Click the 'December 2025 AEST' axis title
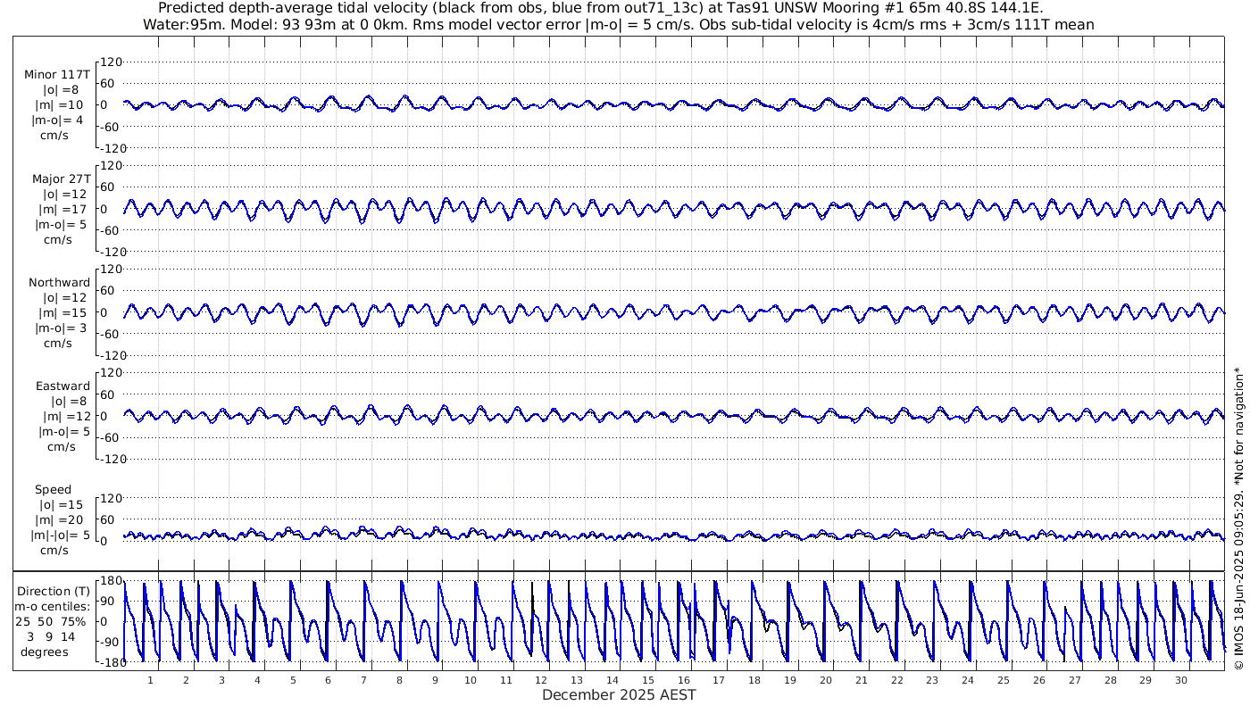The width and height of the screenshot is (1250, 714). coord(619,694)
